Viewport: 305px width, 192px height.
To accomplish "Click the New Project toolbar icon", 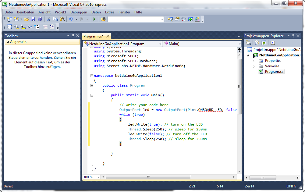I will click(9, 19).
